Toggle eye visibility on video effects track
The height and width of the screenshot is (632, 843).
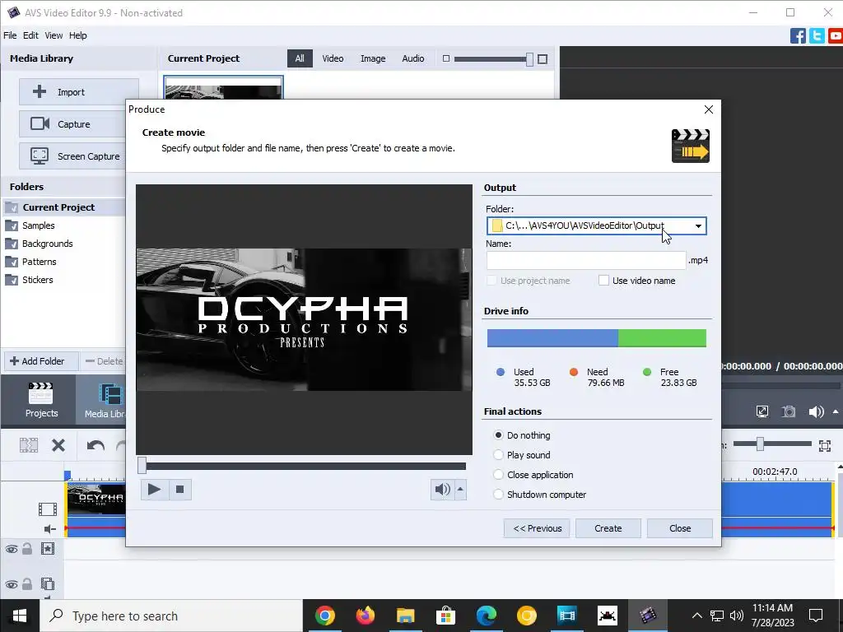[12, 549]
